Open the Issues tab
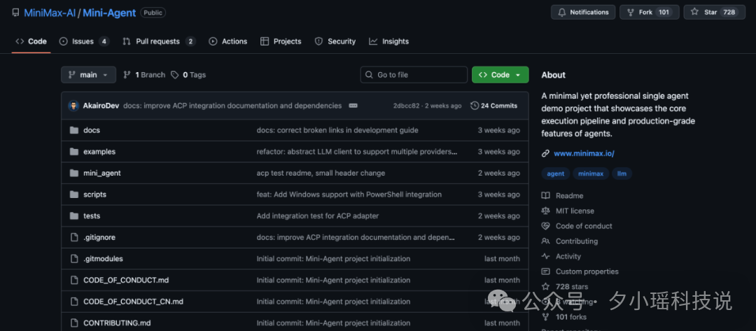The image size is (756, 331). click(84, 41)
